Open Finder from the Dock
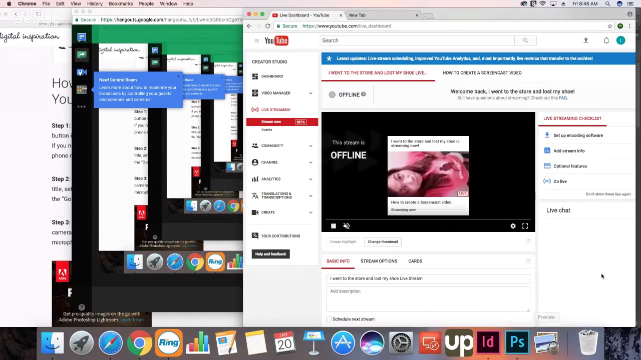 pos(53,343)
